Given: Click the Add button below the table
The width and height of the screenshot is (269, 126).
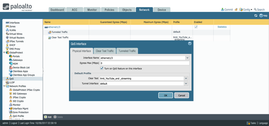Looking at the screenshot, I should 48,117.
